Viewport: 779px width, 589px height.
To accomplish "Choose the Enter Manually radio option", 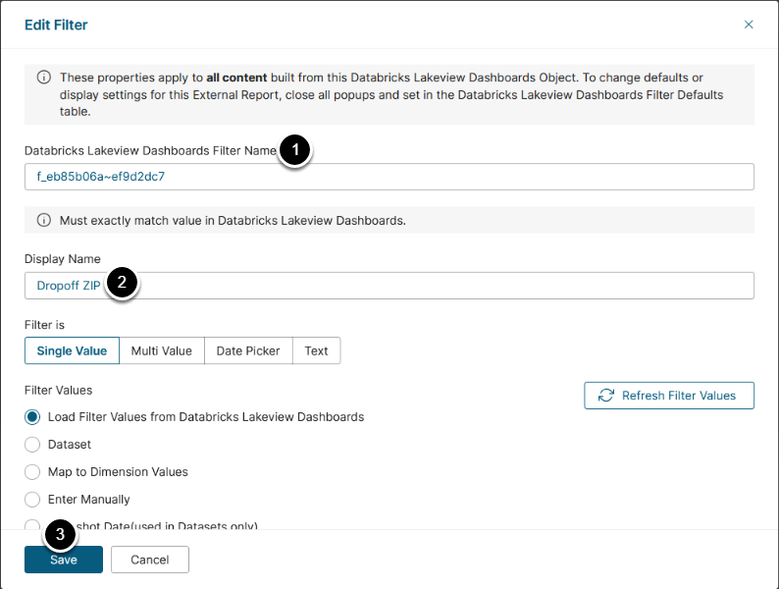I will 33,500.
